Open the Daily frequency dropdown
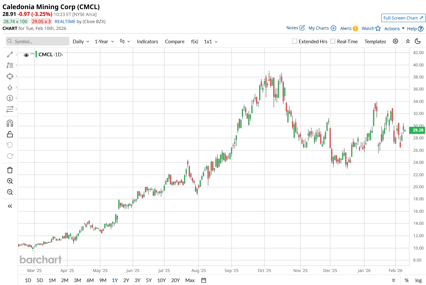This screenshot has width=426, height=285. pos(81,41)
